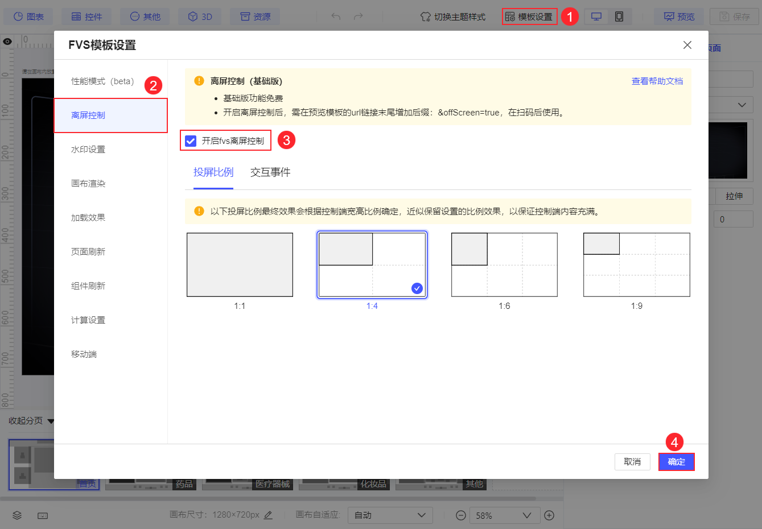Choose the 1:4 screen ratio thumbnail
Viewport: 762px width, 529px height.
372,264
